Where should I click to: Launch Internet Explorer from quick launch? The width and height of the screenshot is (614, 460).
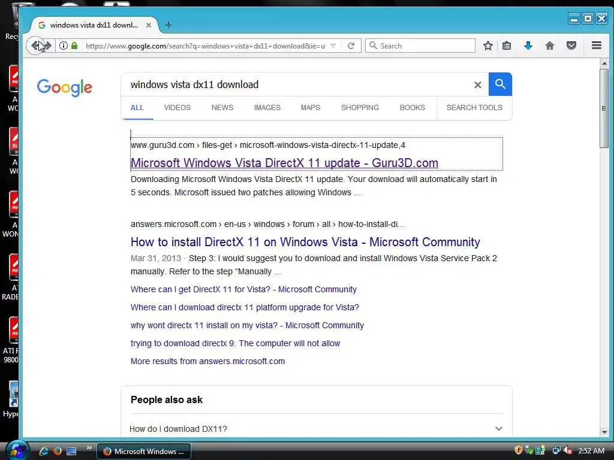(43, 451)
